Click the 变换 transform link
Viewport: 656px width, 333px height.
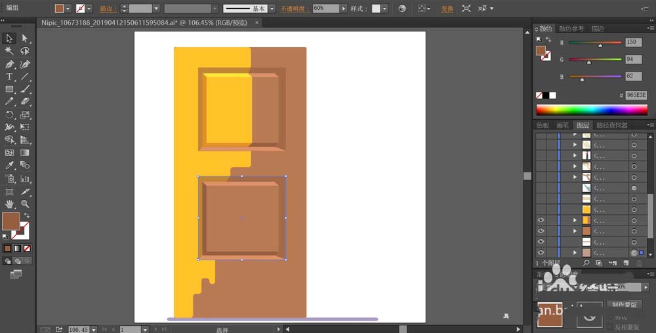(x=447, y=9)
